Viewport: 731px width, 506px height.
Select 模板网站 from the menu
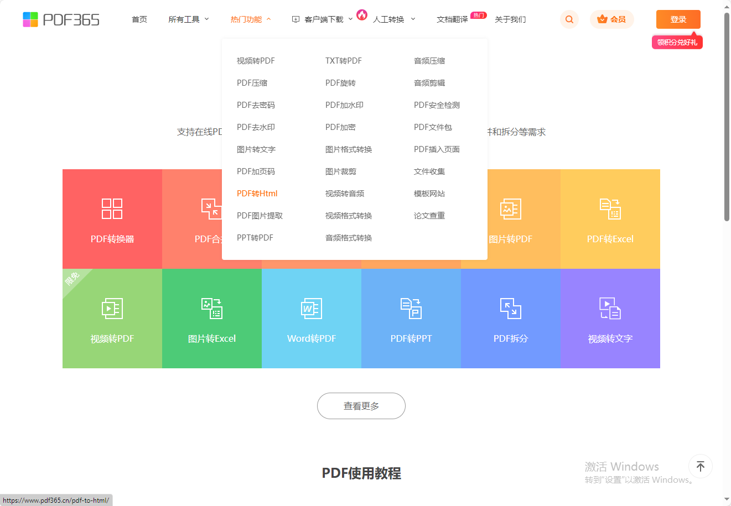point(429,194)
